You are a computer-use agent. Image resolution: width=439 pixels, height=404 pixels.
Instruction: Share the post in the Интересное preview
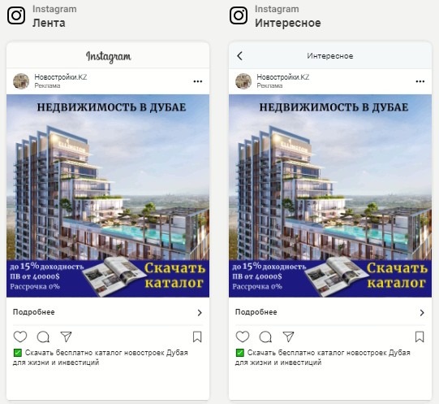tap(288, 337)
